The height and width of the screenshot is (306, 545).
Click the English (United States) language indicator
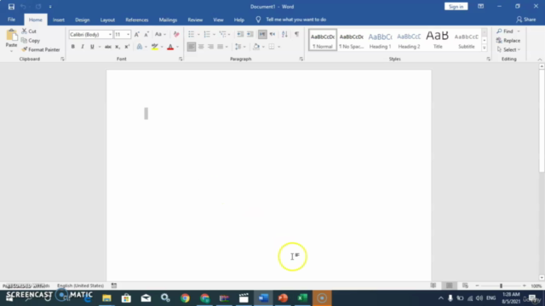click(80, 286)
